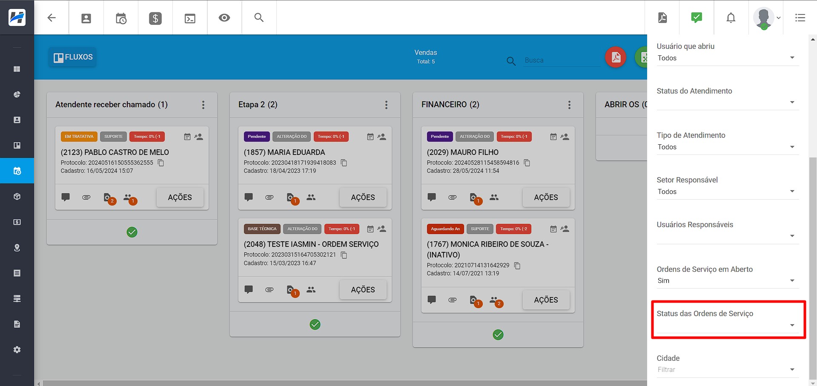Screen dimensions: 817x386
Task: Open the list menu icon at top right
Action: [800, 18]
